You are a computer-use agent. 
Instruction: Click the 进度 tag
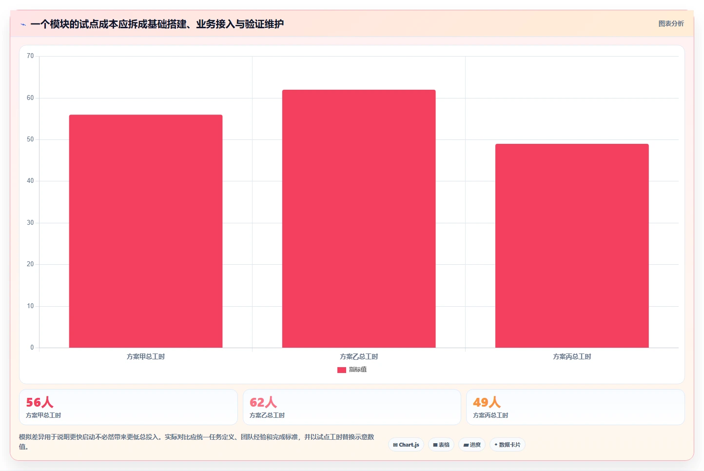pos(472,445)
